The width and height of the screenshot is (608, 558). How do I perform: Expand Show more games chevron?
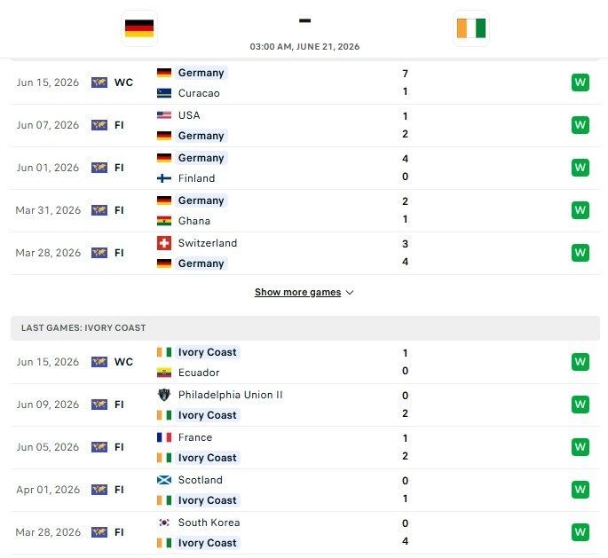[x=350, y=293]
